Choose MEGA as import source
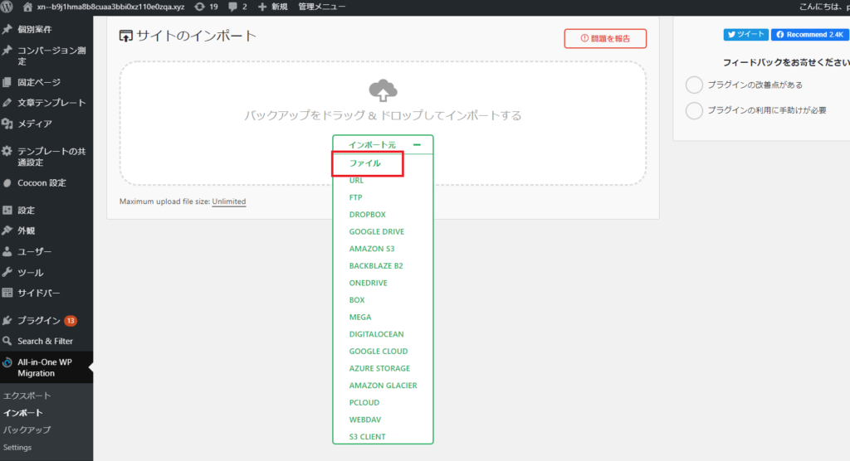The image size is (850, 461). [x=360, y=317]
